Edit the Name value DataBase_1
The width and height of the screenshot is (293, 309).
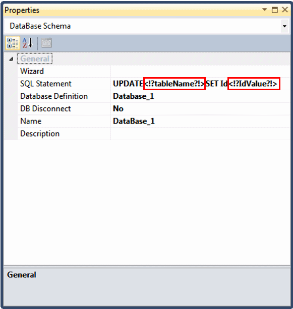click(134, 121)
